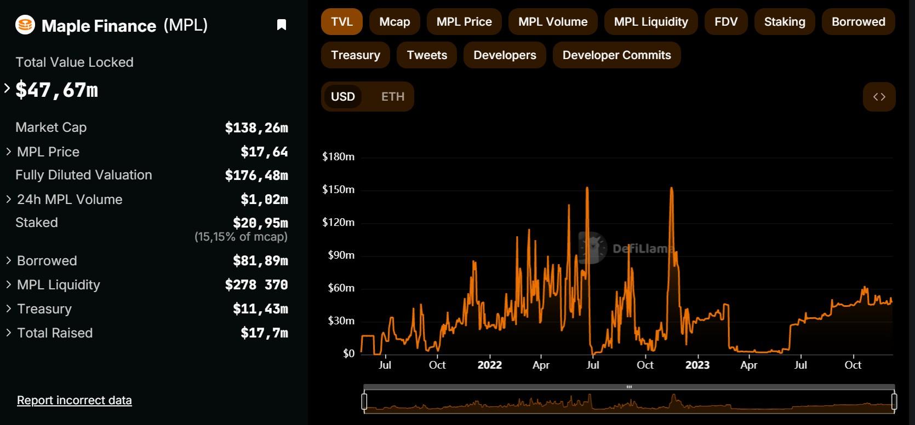Enable the MPL Price chart series
The height and width of the screenshot is (425, 915).
[464, 22]
